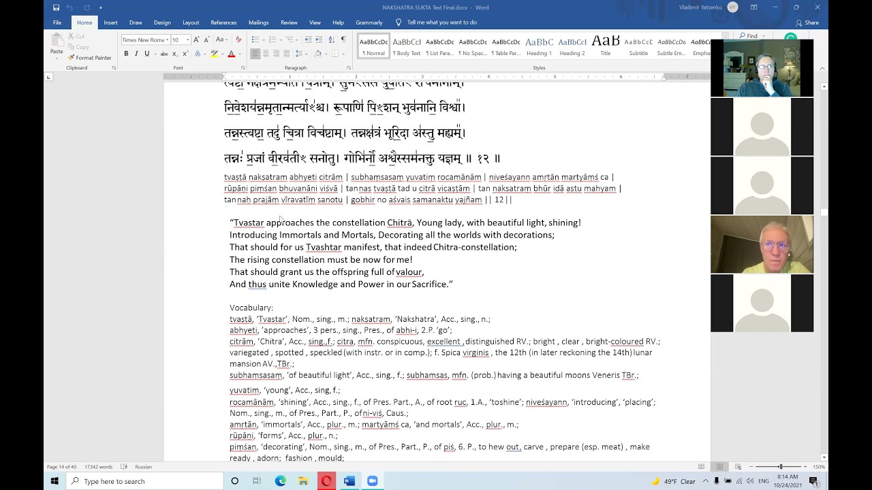This screenshot has width=872, height=490.
Task: Expand the Paste options arrow
Action: click(57, 57)
